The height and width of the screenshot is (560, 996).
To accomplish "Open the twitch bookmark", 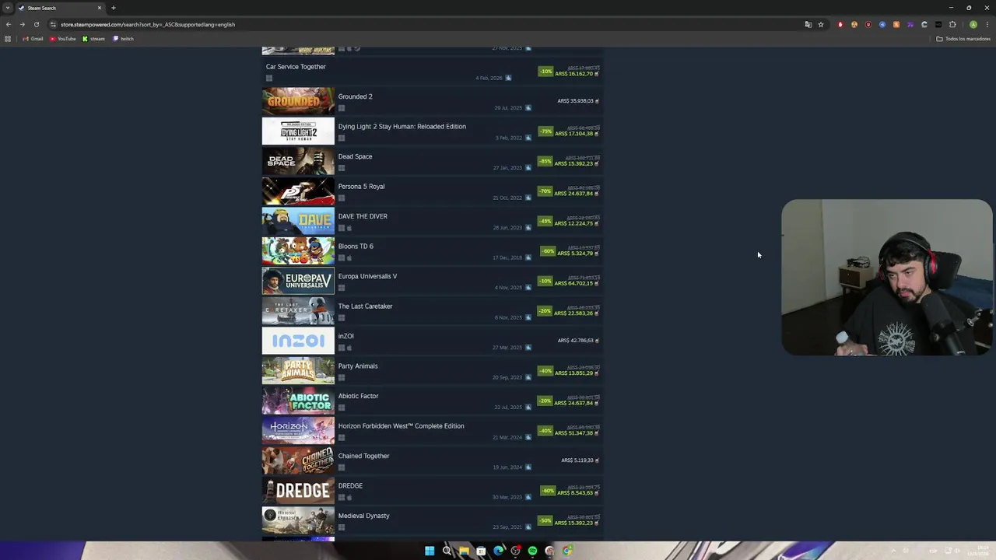I will (x=124, y=39).
